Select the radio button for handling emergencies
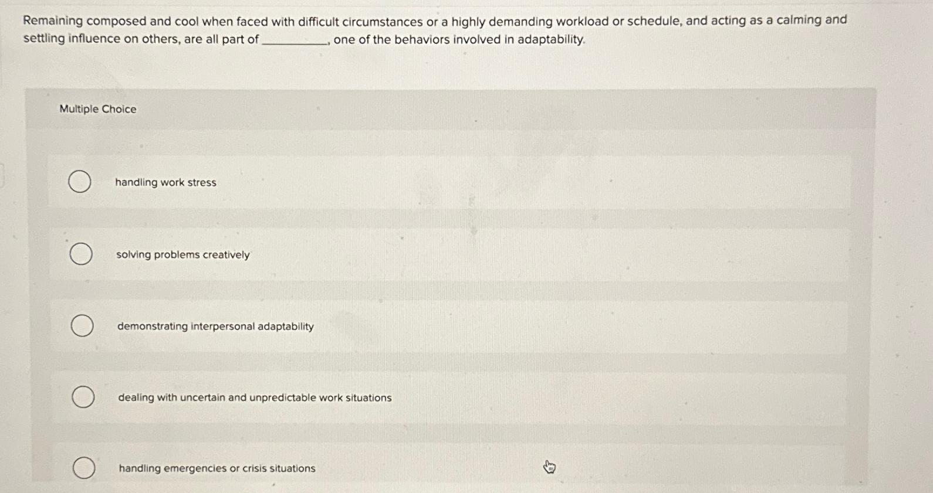Image resolution: width=933 pixels, height=493 pixels. 83,468
